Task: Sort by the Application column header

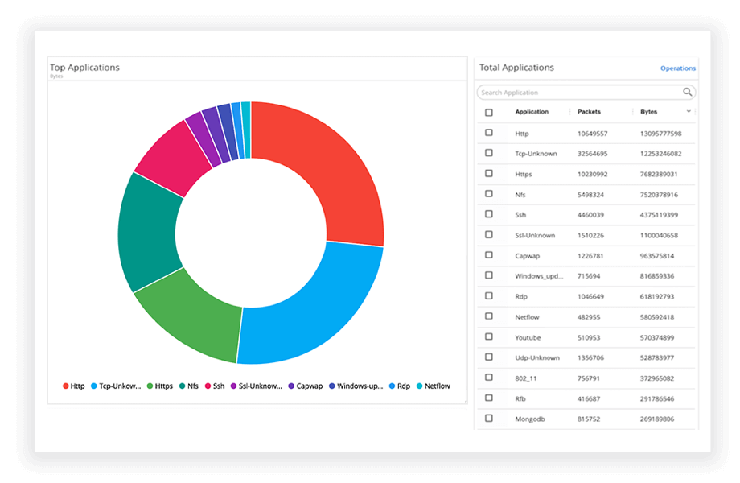Action: pyautogui.click(x=532, y=112)
